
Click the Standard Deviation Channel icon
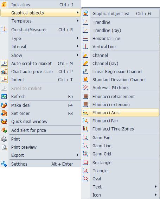tap(85, 79)
